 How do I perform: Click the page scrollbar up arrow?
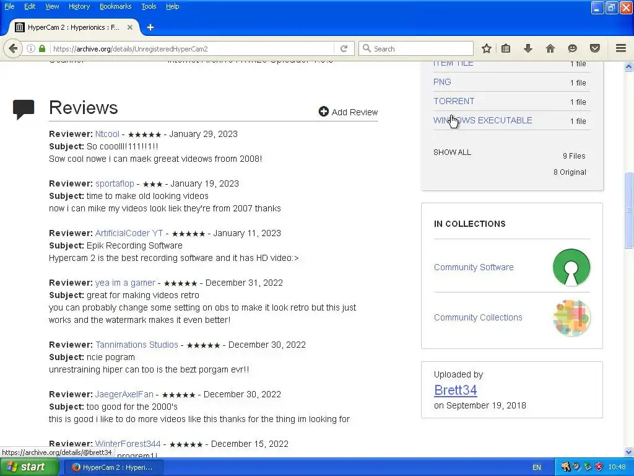pos(629,66)
